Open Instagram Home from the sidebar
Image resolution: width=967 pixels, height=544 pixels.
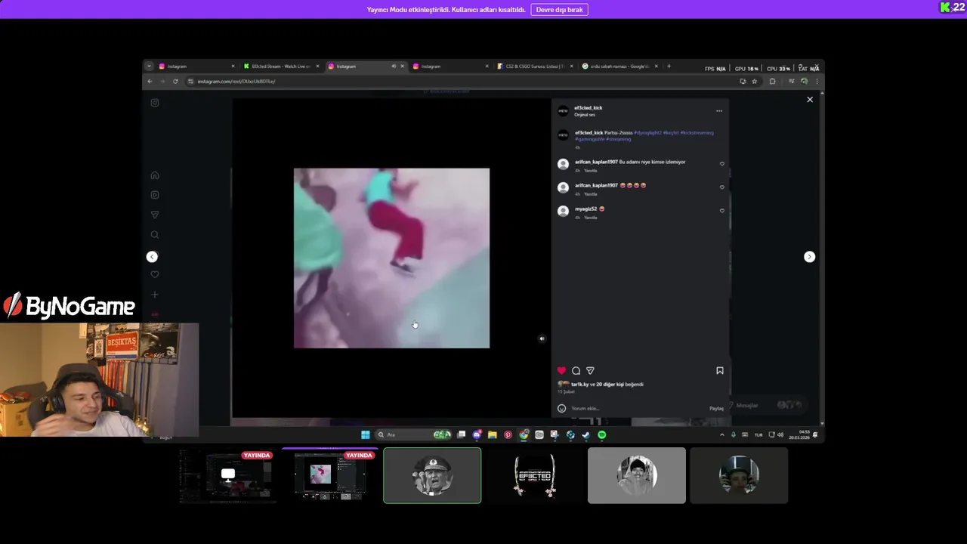[x=155, y=175]
